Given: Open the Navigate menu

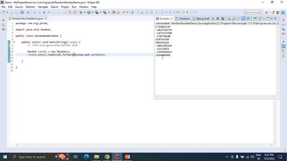Looking at the screenshot, I should point(43,7).
